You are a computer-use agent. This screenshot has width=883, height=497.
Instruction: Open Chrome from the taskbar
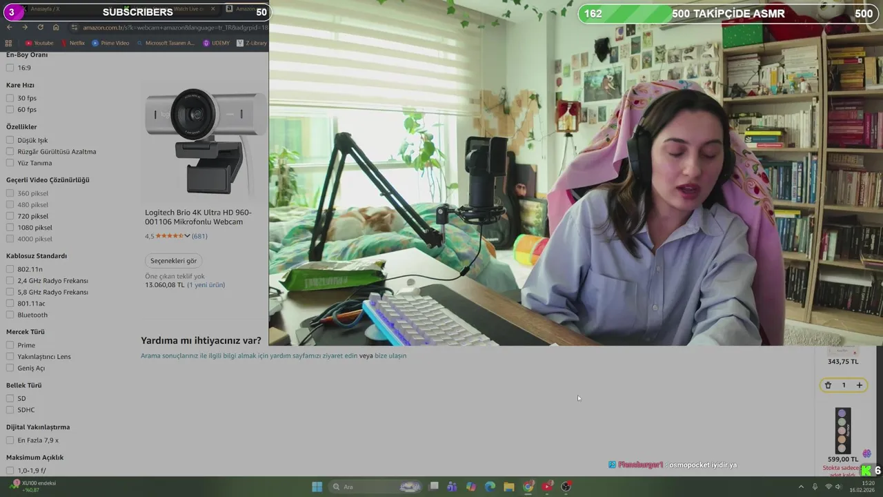[528, 487]
